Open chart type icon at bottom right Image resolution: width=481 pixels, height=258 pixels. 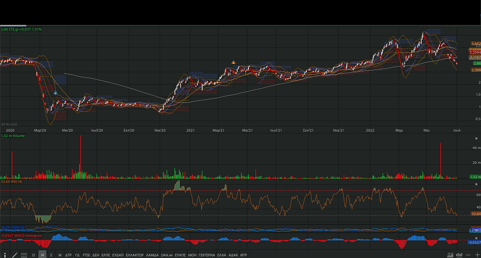[x=450, y=255]
